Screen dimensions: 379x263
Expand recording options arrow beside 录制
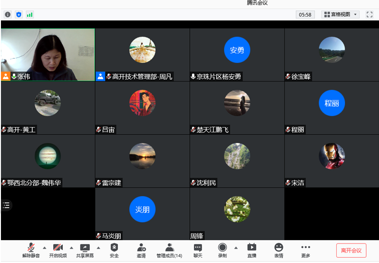[236, 248]
